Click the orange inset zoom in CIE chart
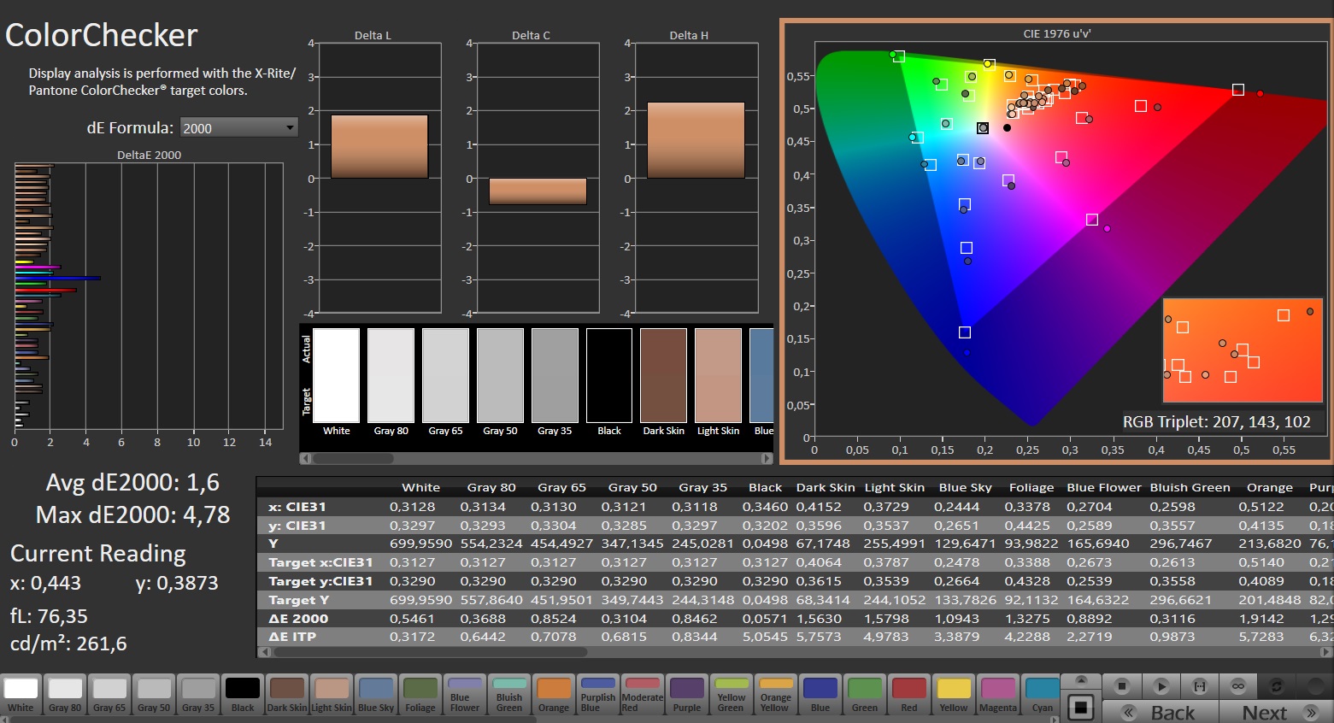The image size is (1334, 723). pyautogui.click(x=1243, y=350)
